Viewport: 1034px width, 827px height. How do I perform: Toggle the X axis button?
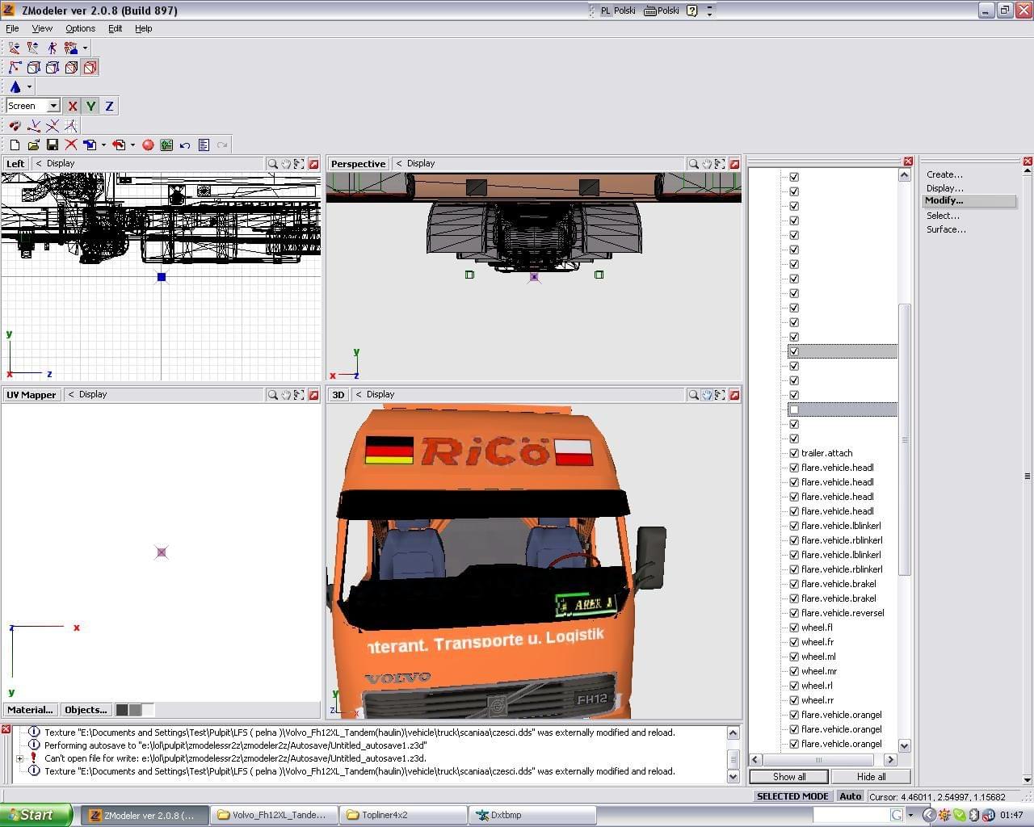[x=72, y=106]
